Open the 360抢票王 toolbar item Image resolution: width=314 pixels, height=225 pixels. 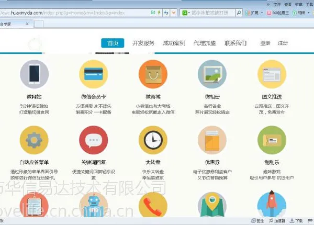[278, 13]
